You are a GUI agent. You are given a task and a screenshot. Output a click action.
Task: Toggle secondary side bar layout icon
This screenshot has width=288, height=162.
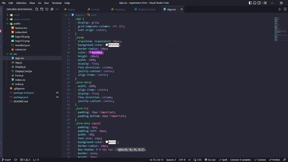coord(259,3)
